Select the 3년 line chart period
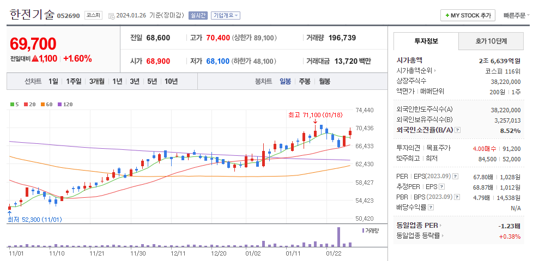Viewport: 533px width, 261px height. click(x=135, y=81)
